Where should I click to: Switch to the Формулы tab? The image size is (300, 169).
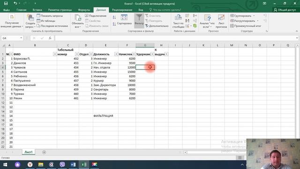(84, 10)
